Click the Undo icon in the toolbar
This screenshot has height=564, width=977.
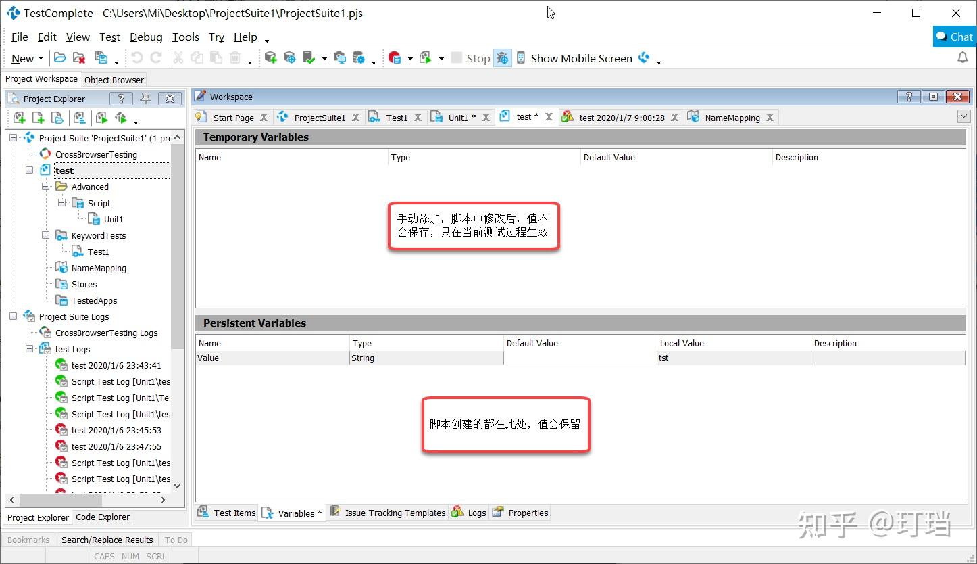137,58
